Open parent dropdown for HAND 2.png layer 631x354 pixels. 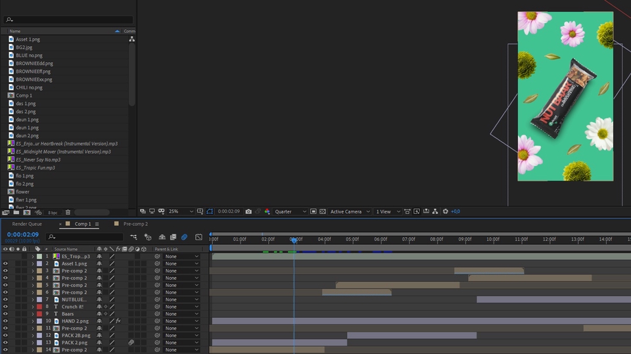pos(182,321)
